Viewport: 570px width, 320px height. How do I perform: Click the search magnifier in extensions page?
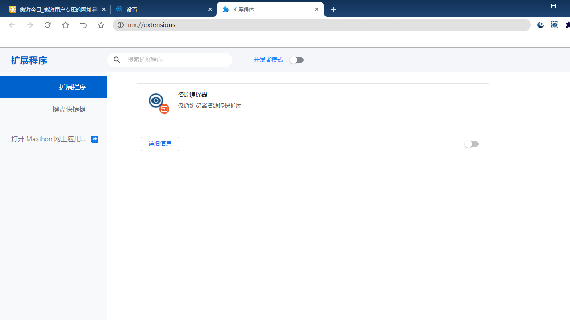pos(117,60)
